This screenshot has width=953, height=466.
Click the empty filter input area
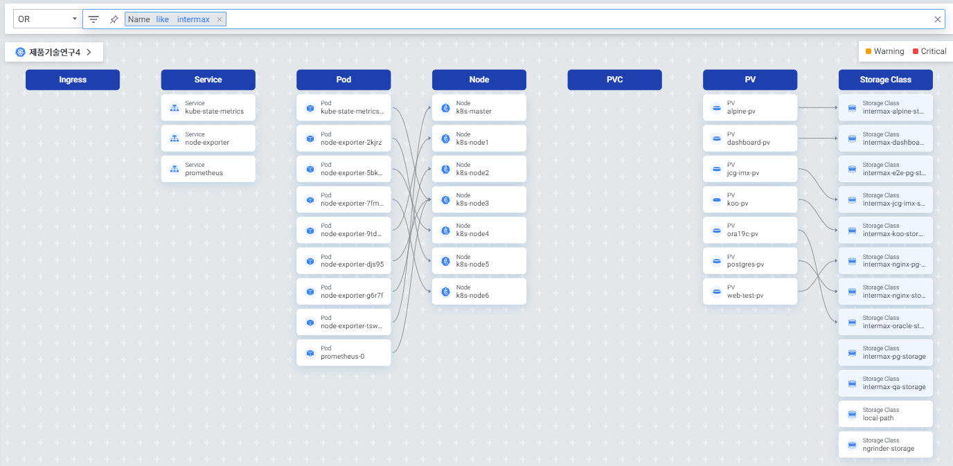[554, 19]
